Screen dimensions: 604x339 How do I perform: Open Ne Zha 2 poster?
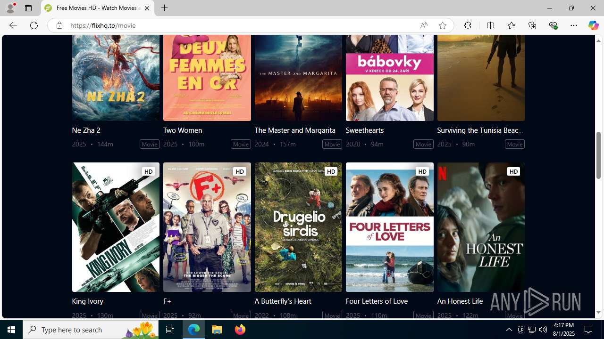tap(116, 78)
